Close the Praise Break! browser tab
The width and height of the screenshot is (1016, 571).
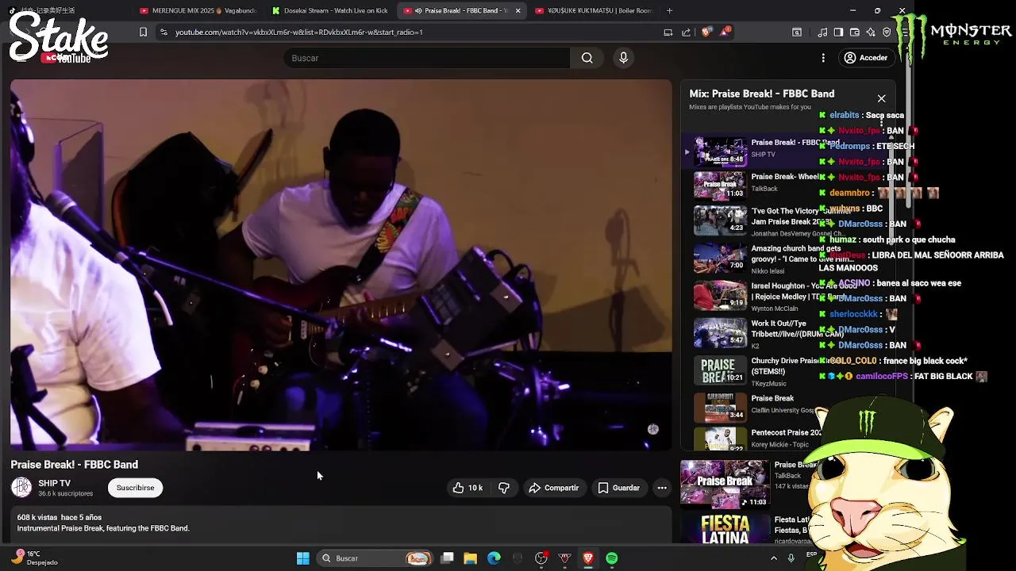(x=518, y=10)
